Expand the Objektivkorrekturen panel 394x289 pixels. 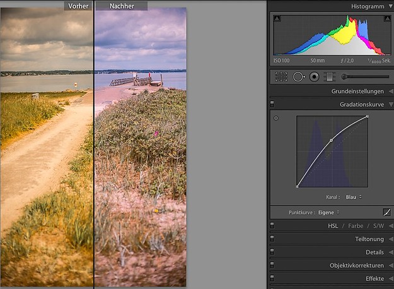coord(356,266)
